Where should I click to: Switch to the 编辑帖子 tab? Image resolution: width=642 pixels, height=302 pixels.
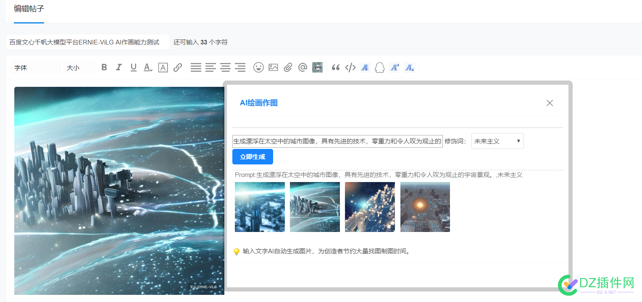click(29, 8)
